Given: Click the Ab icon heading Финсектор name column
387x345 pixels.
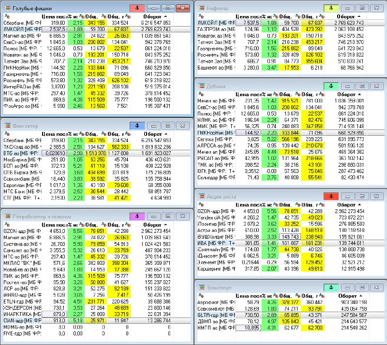Looking at the screenshot, I should pyautogui.click(x=7, y=134).
